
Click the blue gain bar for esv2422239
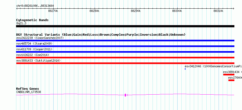(x=125, y=41)
